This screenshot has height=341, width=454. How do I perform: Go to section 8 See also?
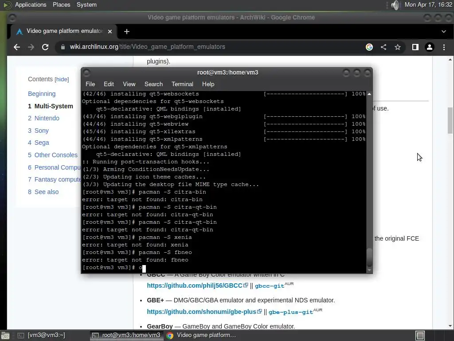click(x=43, y=192)
